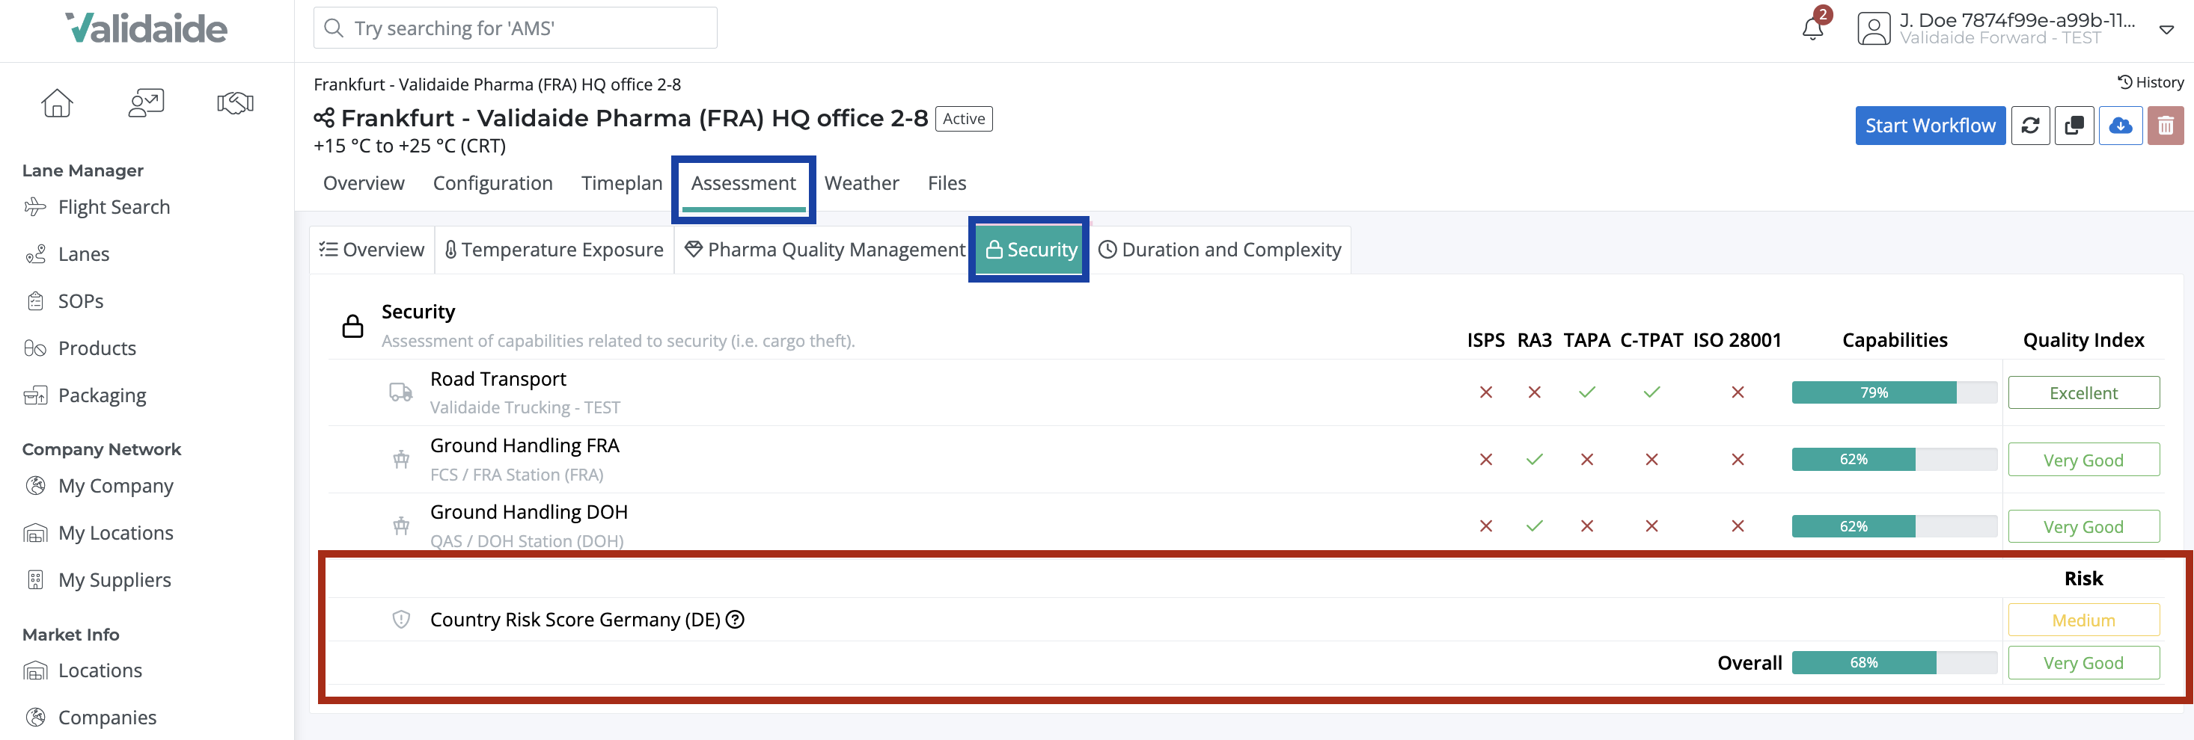Click Very Good badge for Ground Handling DOH
Image resolution: width=2194 pixels, height=740 pixels.
[x=2083, y=526]
